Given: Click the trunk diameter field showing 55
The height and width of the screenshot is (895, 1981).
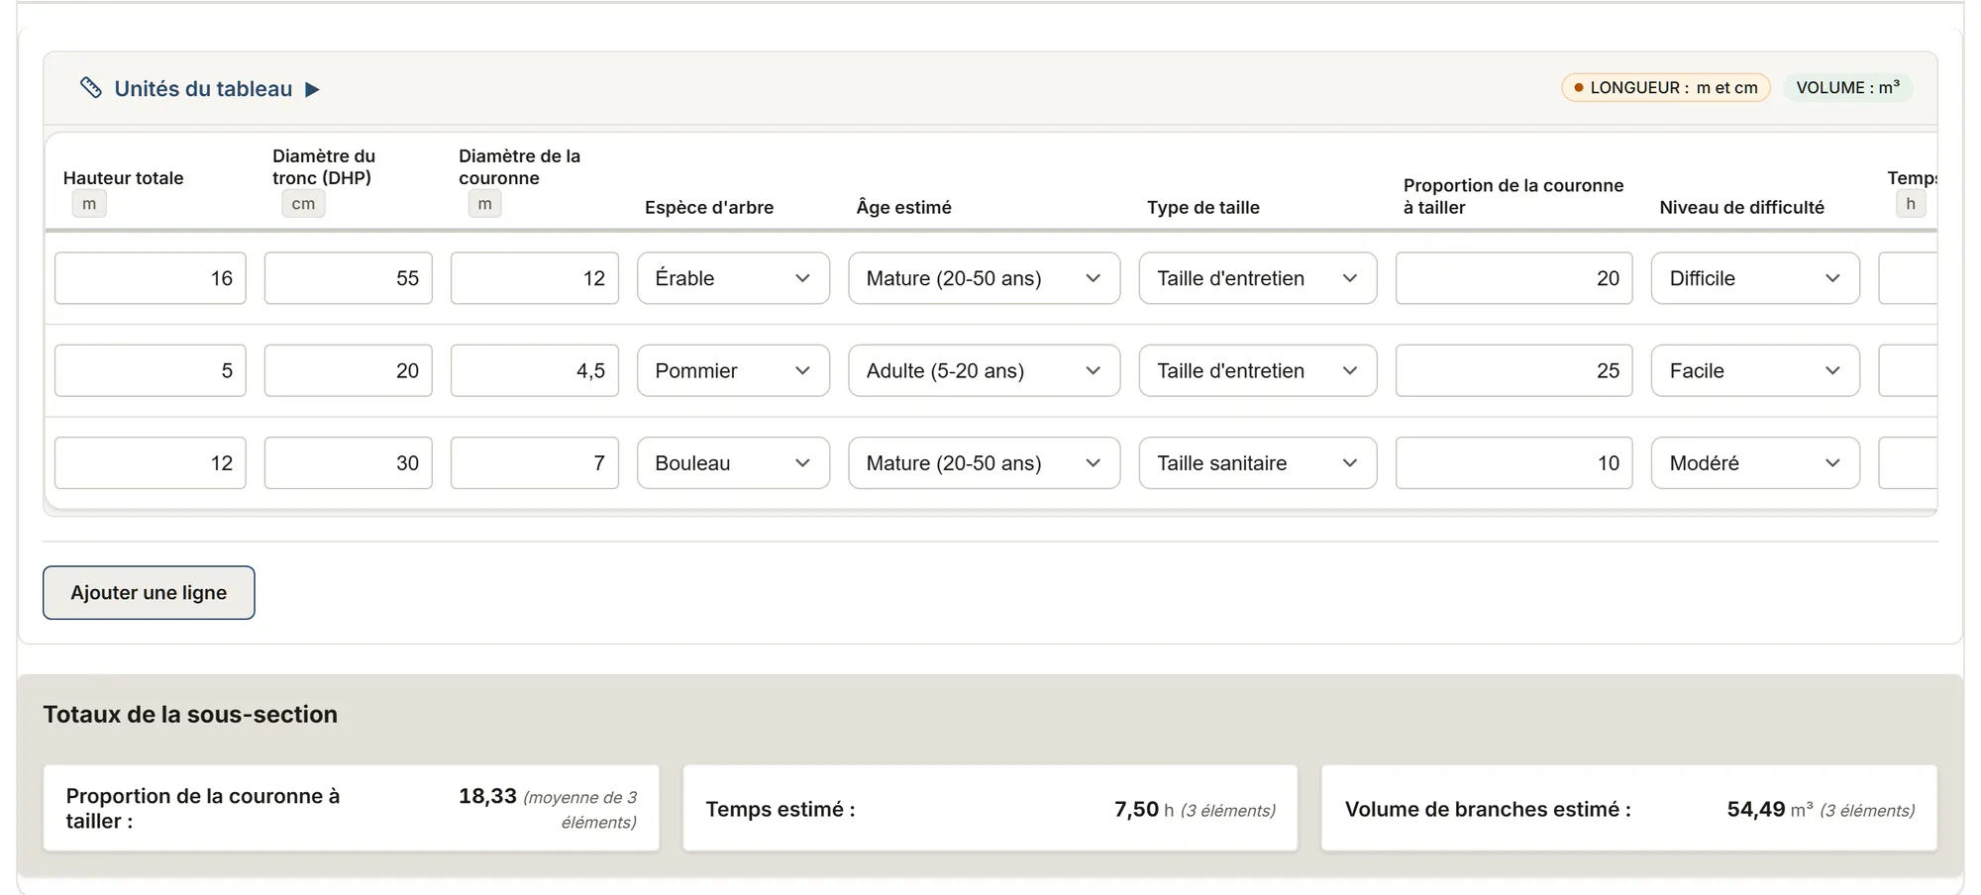Looking at the screenshot, I should pyautogui.click(x=349, y=278).
